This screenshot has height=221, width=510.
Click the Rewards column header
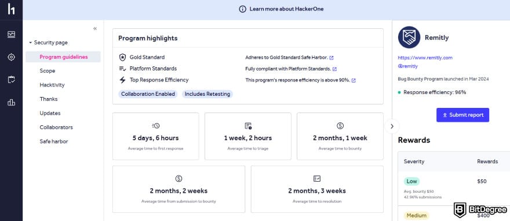click(x=487, y=162)
